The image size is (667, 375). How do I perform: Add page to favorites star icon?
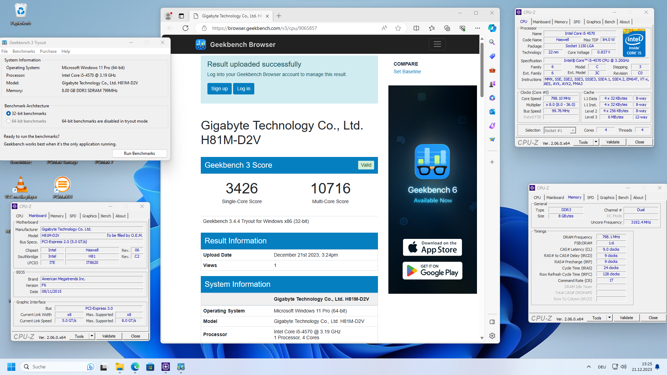tap(398, 28)
